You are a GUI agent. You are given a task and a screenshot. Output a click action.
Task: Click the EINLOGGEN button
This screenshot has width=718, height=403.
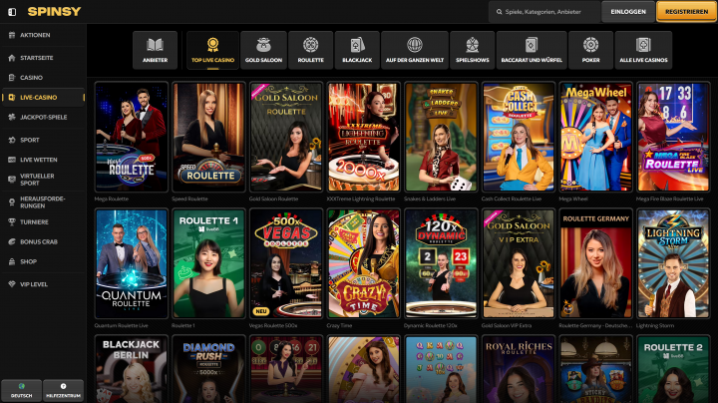[x=628, y=12]
